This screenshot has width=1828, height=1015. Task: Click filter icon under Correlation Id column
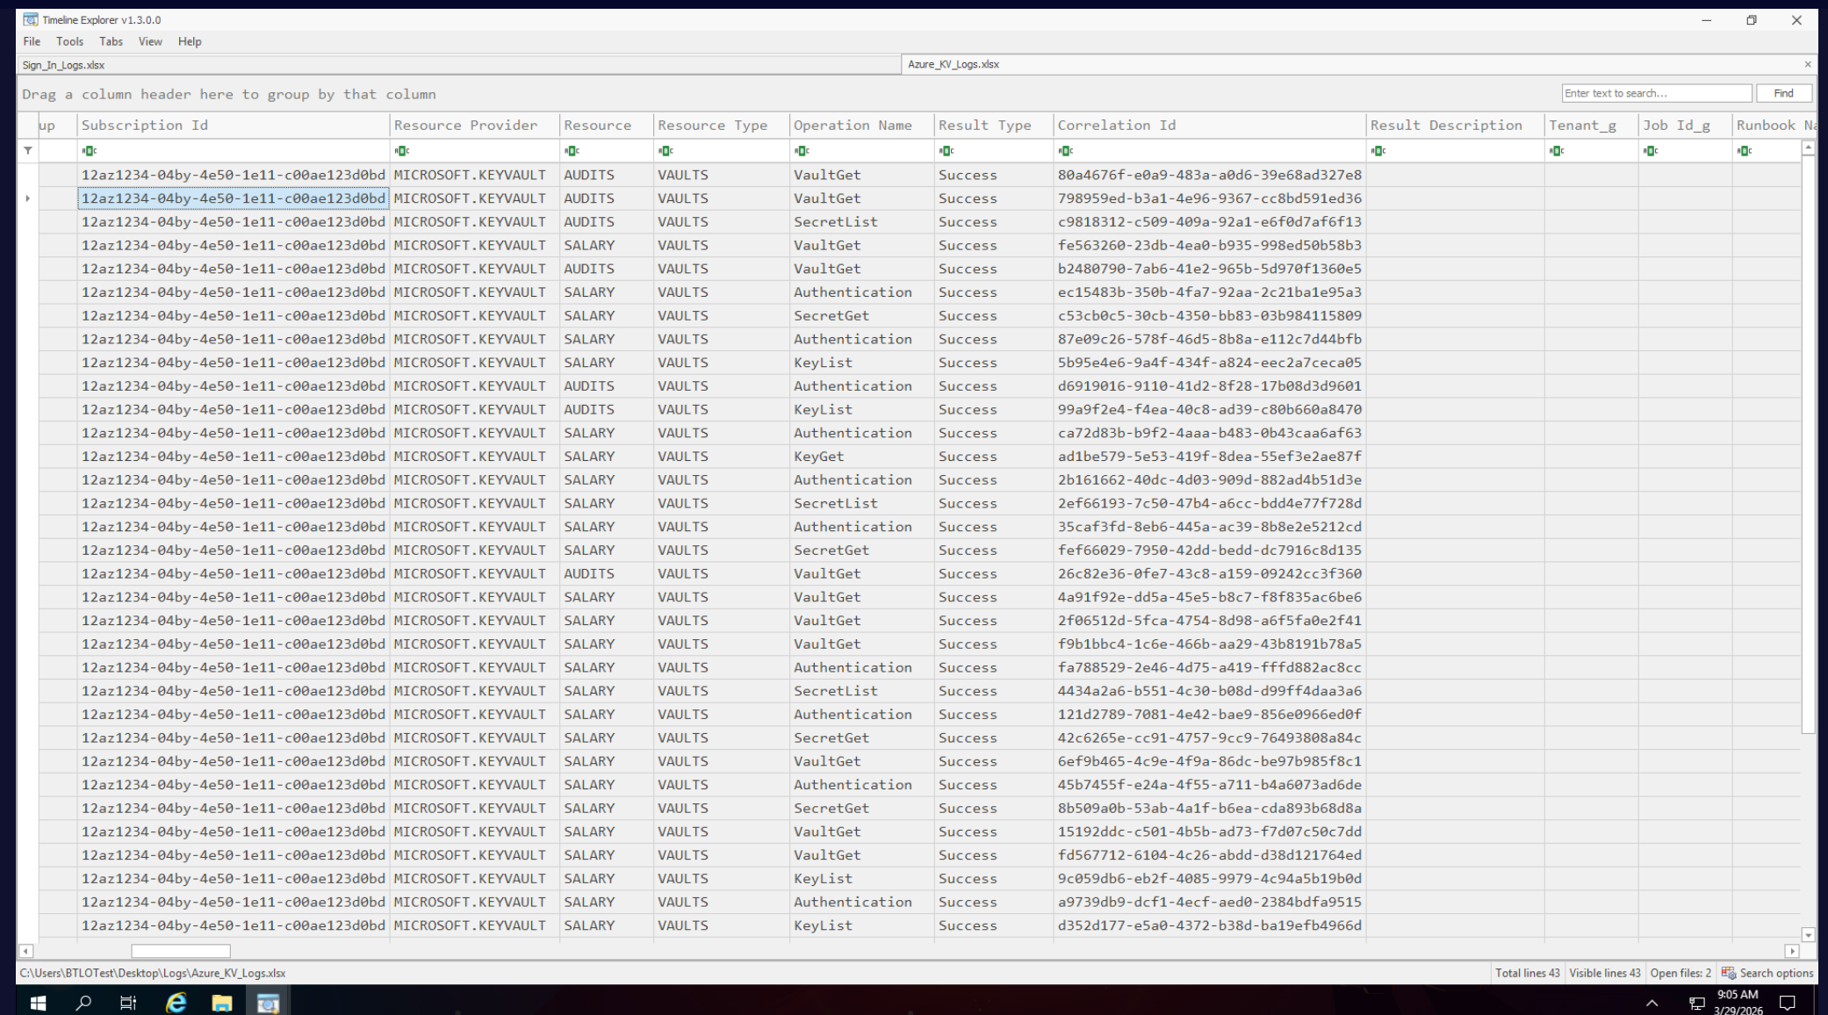pyautogui.click(x=1065, y=151)
